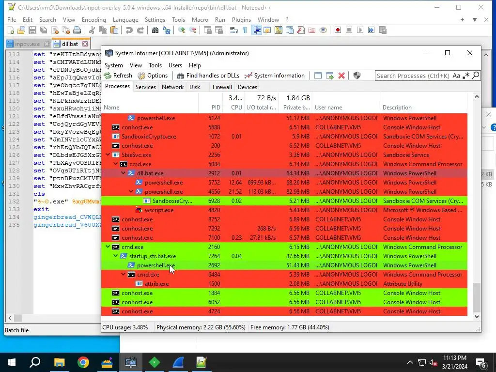496x372 pixels.
Task: Click the macro Playback triangle icon
Action: 360,30
